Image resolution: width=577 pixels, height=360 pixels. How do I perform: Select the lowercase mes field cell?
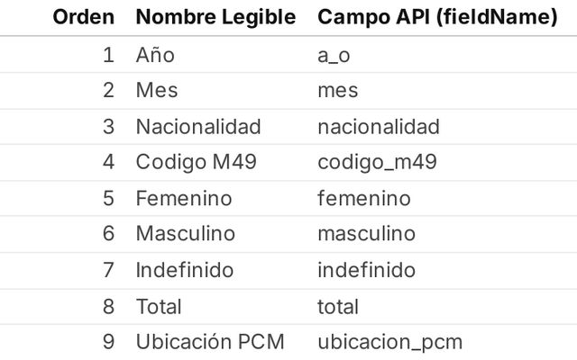(338, 91)
